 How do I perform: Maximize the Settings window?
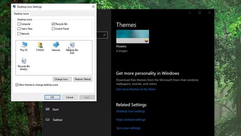coord(199,12)
